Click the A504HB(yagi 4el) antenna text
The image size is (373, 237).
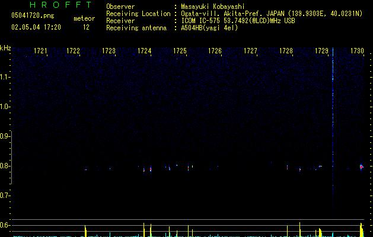click(x=209, y=28)
